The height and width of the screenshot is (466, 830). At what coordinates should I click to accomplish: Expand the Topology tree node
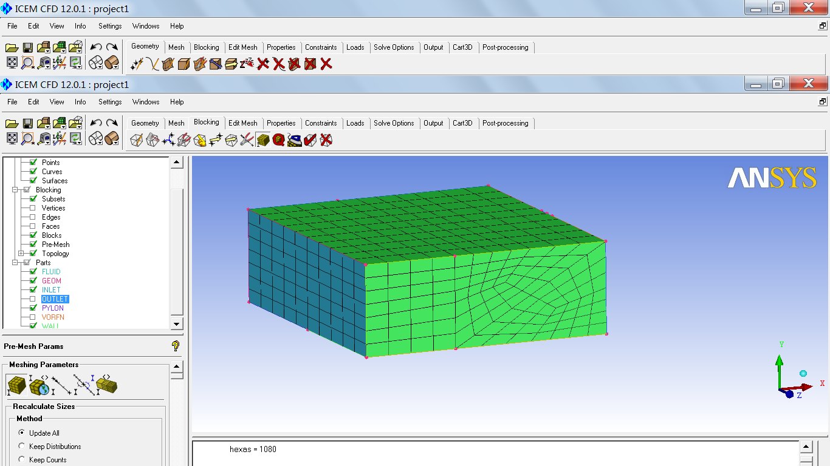[x=21, y=254]
